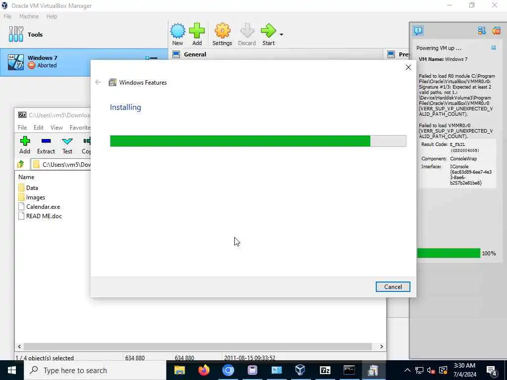Click the 7-Zip address path field
The width and height of the screenshot is (507, 380).
coord(61,164)
